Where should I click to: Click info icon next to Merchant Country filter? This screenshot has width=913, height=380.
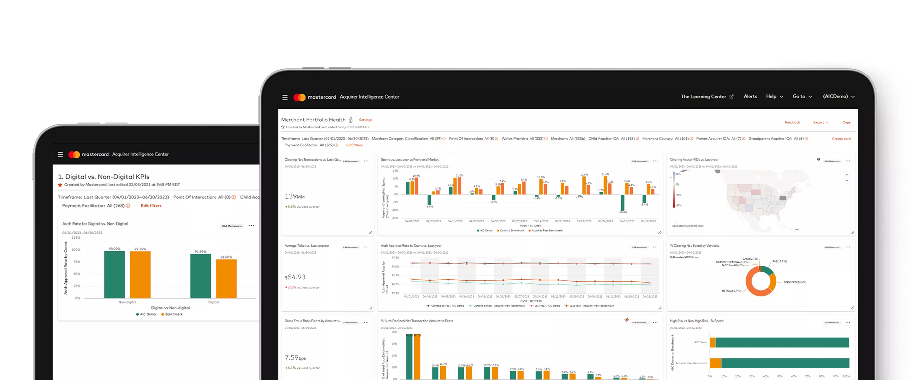coord(691,139)
